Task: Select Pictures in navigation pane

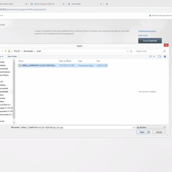Action: (x=3, y=98)
